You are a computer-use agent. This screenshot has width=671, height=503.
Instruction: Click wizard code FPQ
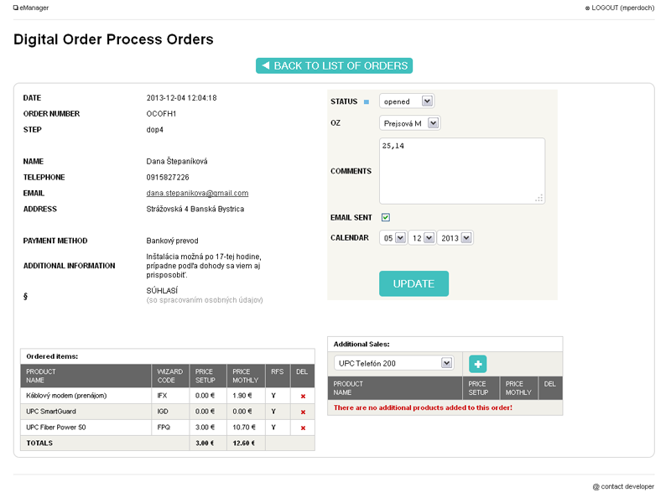(x=164, y=428)
